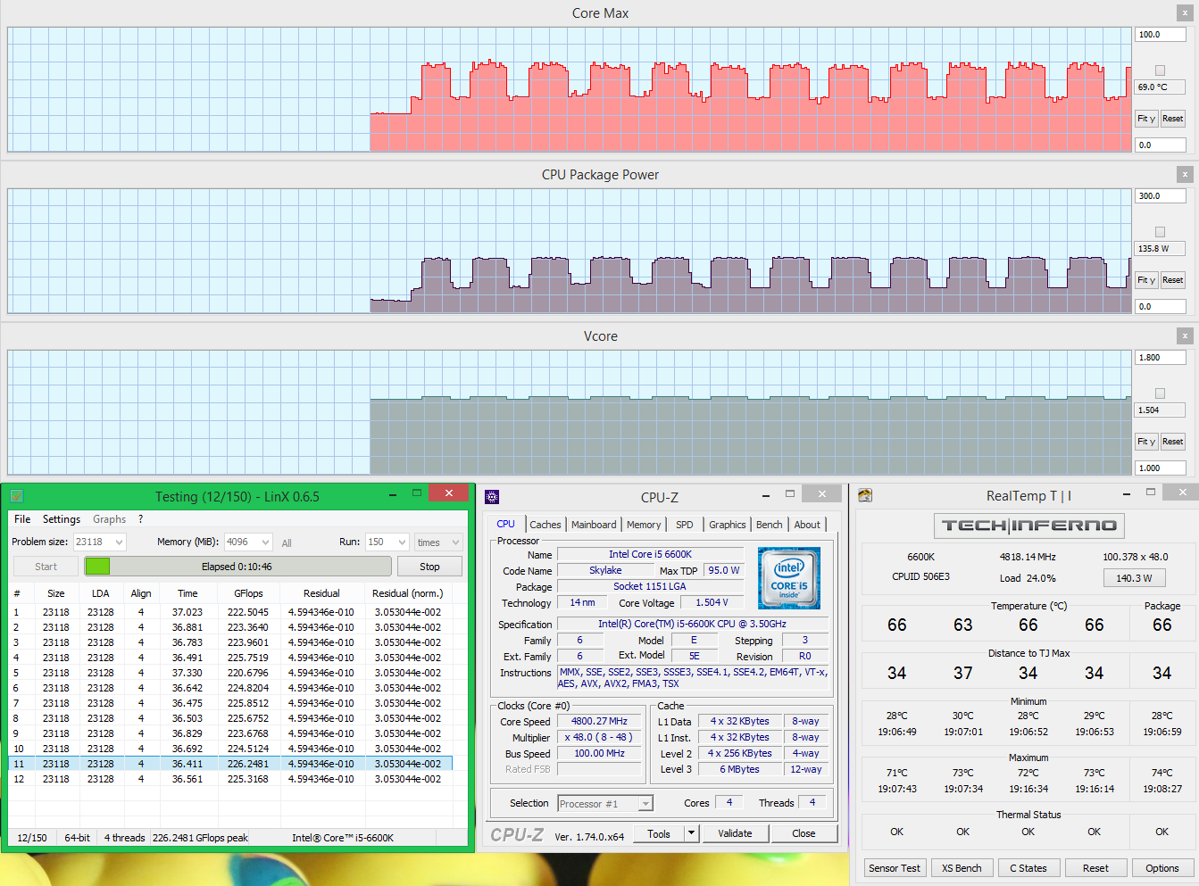Click the LinX title bar app icon
Viewport: 1199px width, 886px height.
point(16,496)
